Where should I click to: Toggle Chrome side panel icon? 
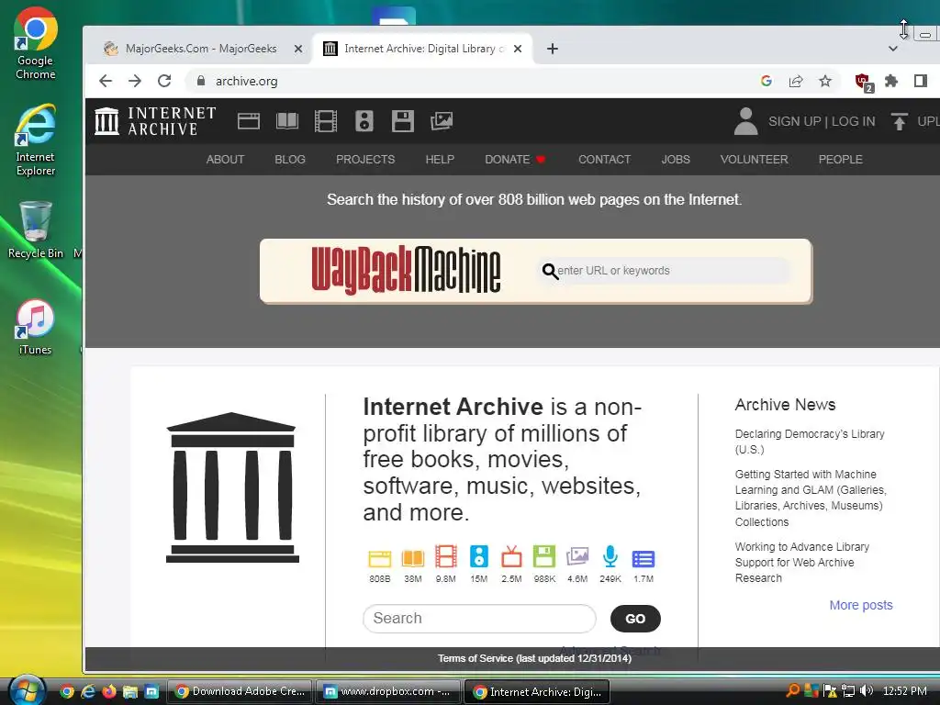coord(921,81)
